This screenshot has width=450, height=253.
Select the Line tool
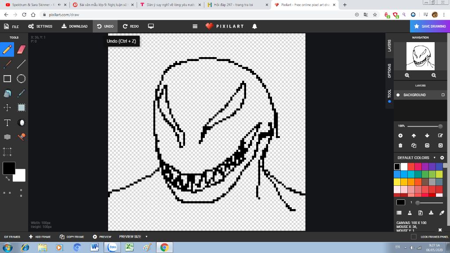[x=21, y=64]
